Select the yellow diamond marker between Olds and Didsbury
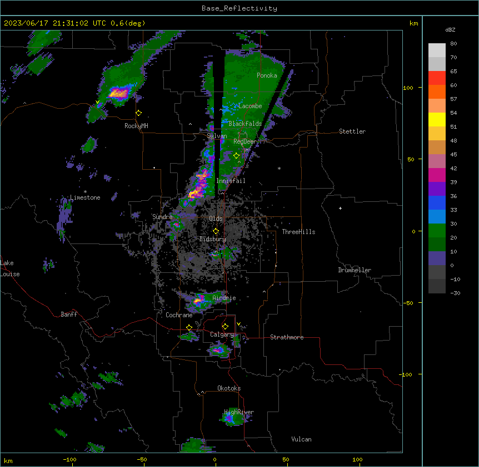Image resolution: width=479 pixels, height=467 pixels. (x=216, y=231)
